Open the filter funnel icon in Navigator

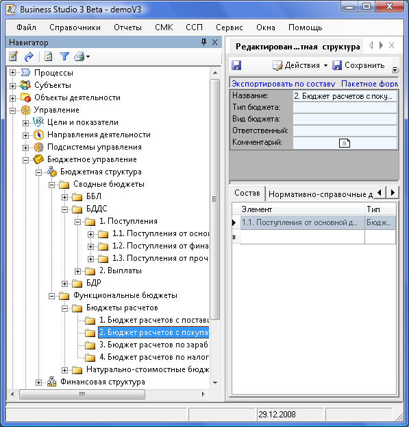[x=64, y=56]
